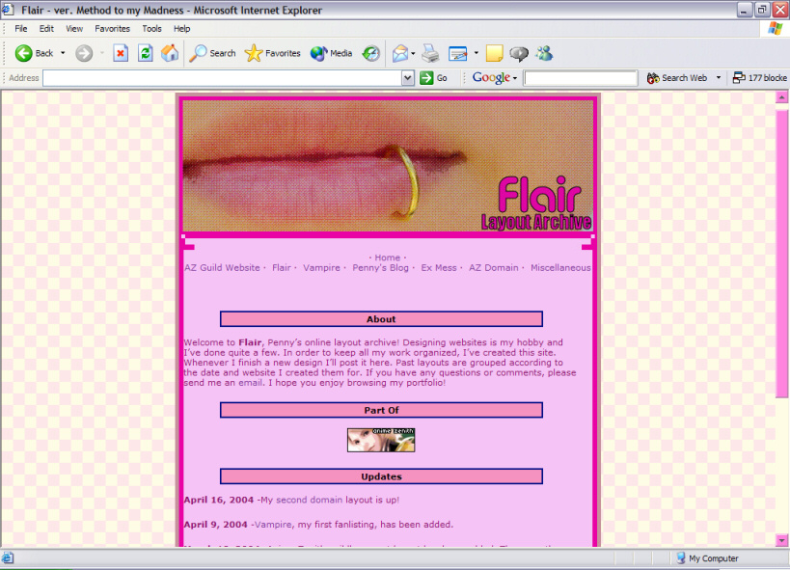790x570 pixels.
Task: Click the Part Of banner thumbnail
Action: pos(381,440)
